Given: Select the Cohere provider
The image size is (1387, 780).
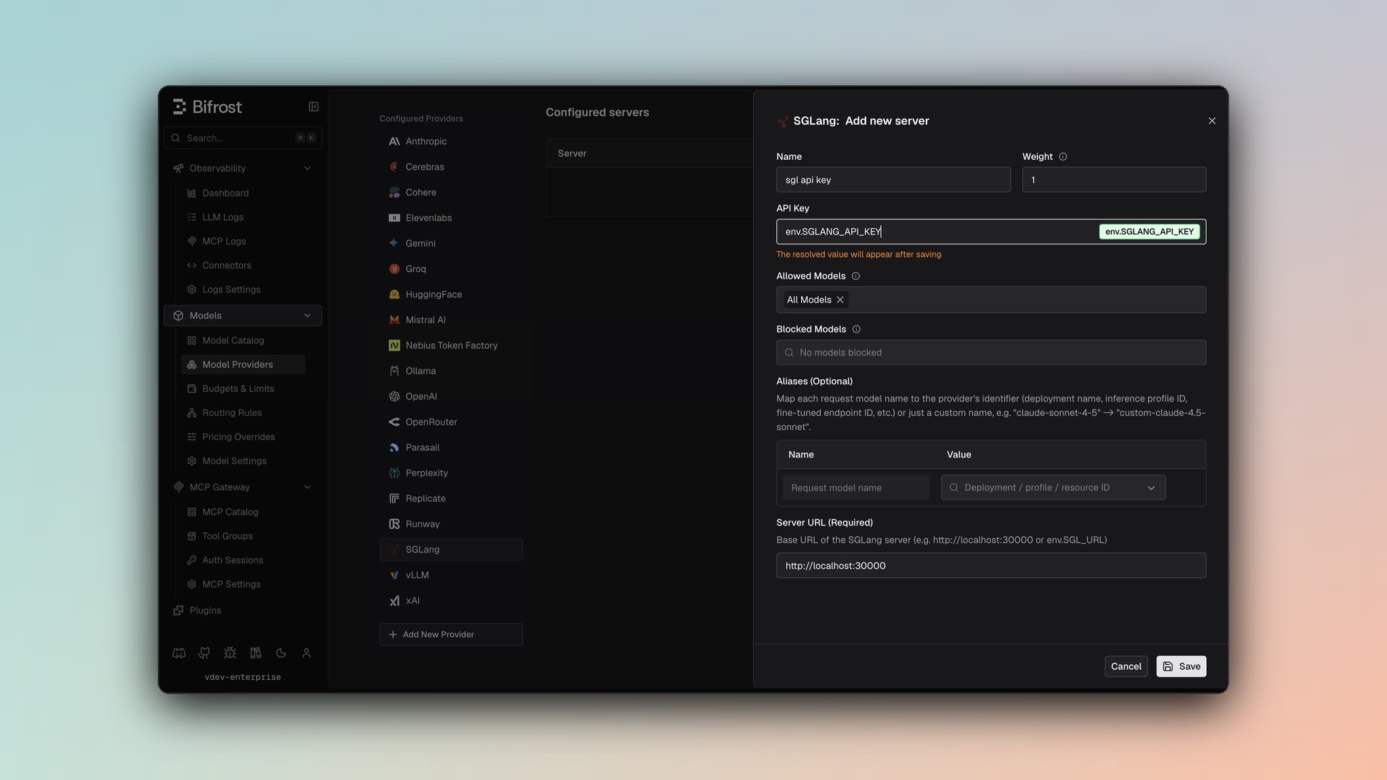Looking at the screenshot, I should (x=451, y=192).
